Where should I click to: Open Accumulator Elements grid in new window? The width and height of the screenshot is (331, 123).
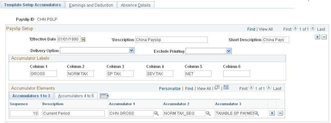tap(217, 88)
